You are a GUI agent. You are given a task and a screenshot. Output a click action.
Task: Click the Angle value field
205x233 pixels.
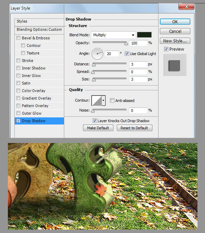(112, 54)
